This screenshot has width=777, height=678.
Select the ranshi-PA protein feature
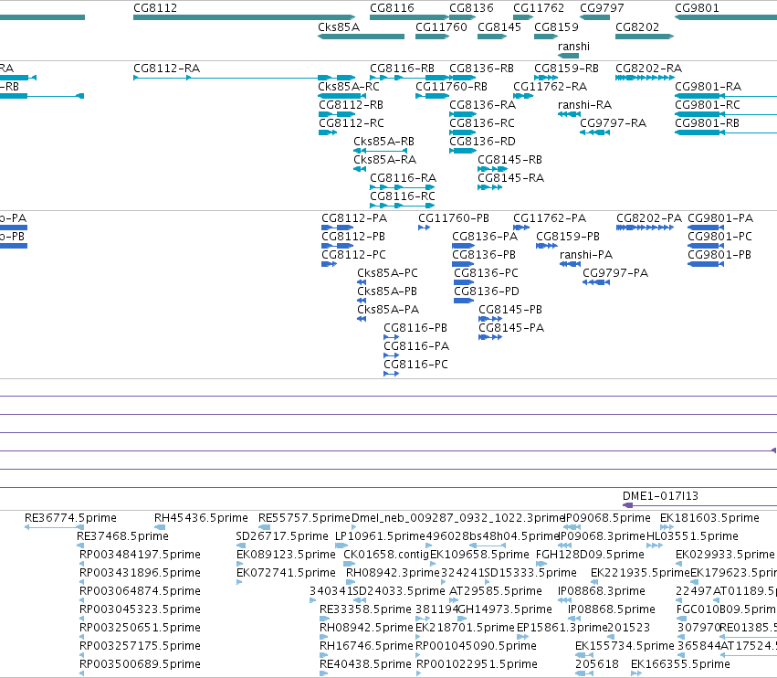[x=570, y=264]
